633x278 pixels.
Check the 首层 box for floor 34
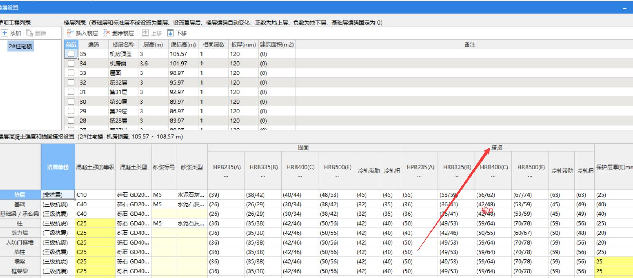(71, 63)
